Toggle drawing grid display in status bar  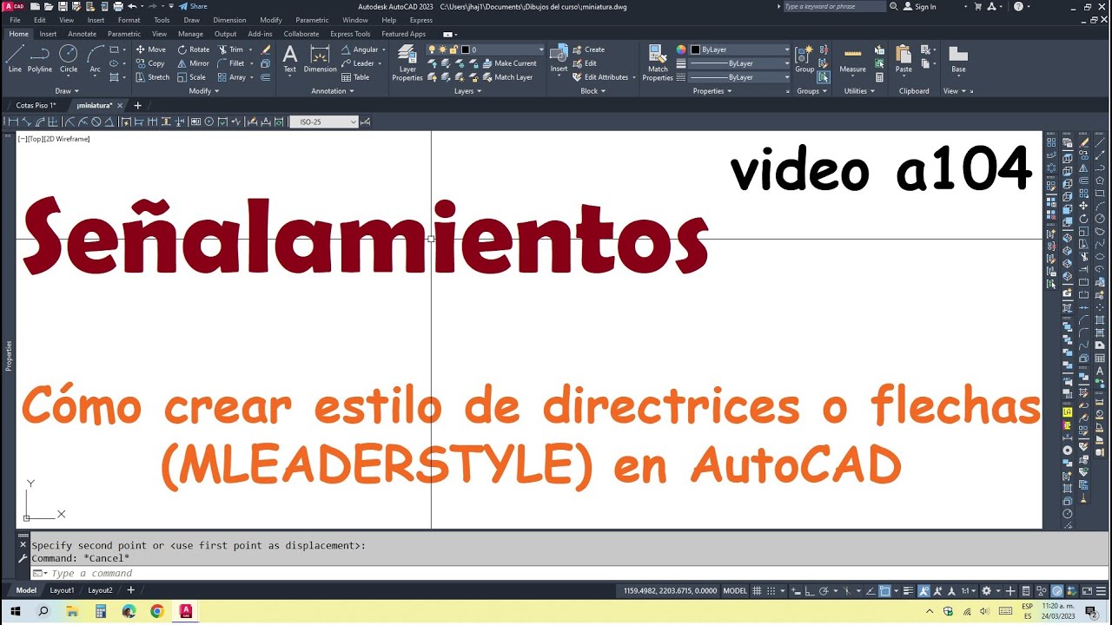click(x=758, y=591)
